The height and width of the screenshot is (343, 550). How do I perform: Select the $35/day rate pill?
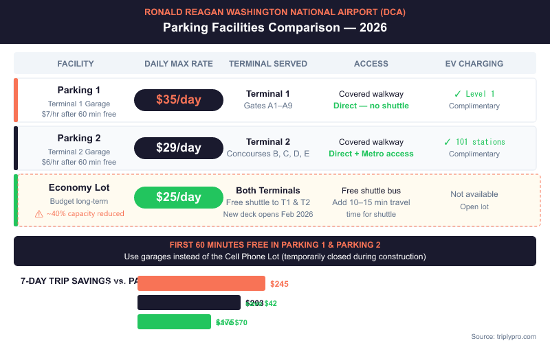[x=179, y=100]
